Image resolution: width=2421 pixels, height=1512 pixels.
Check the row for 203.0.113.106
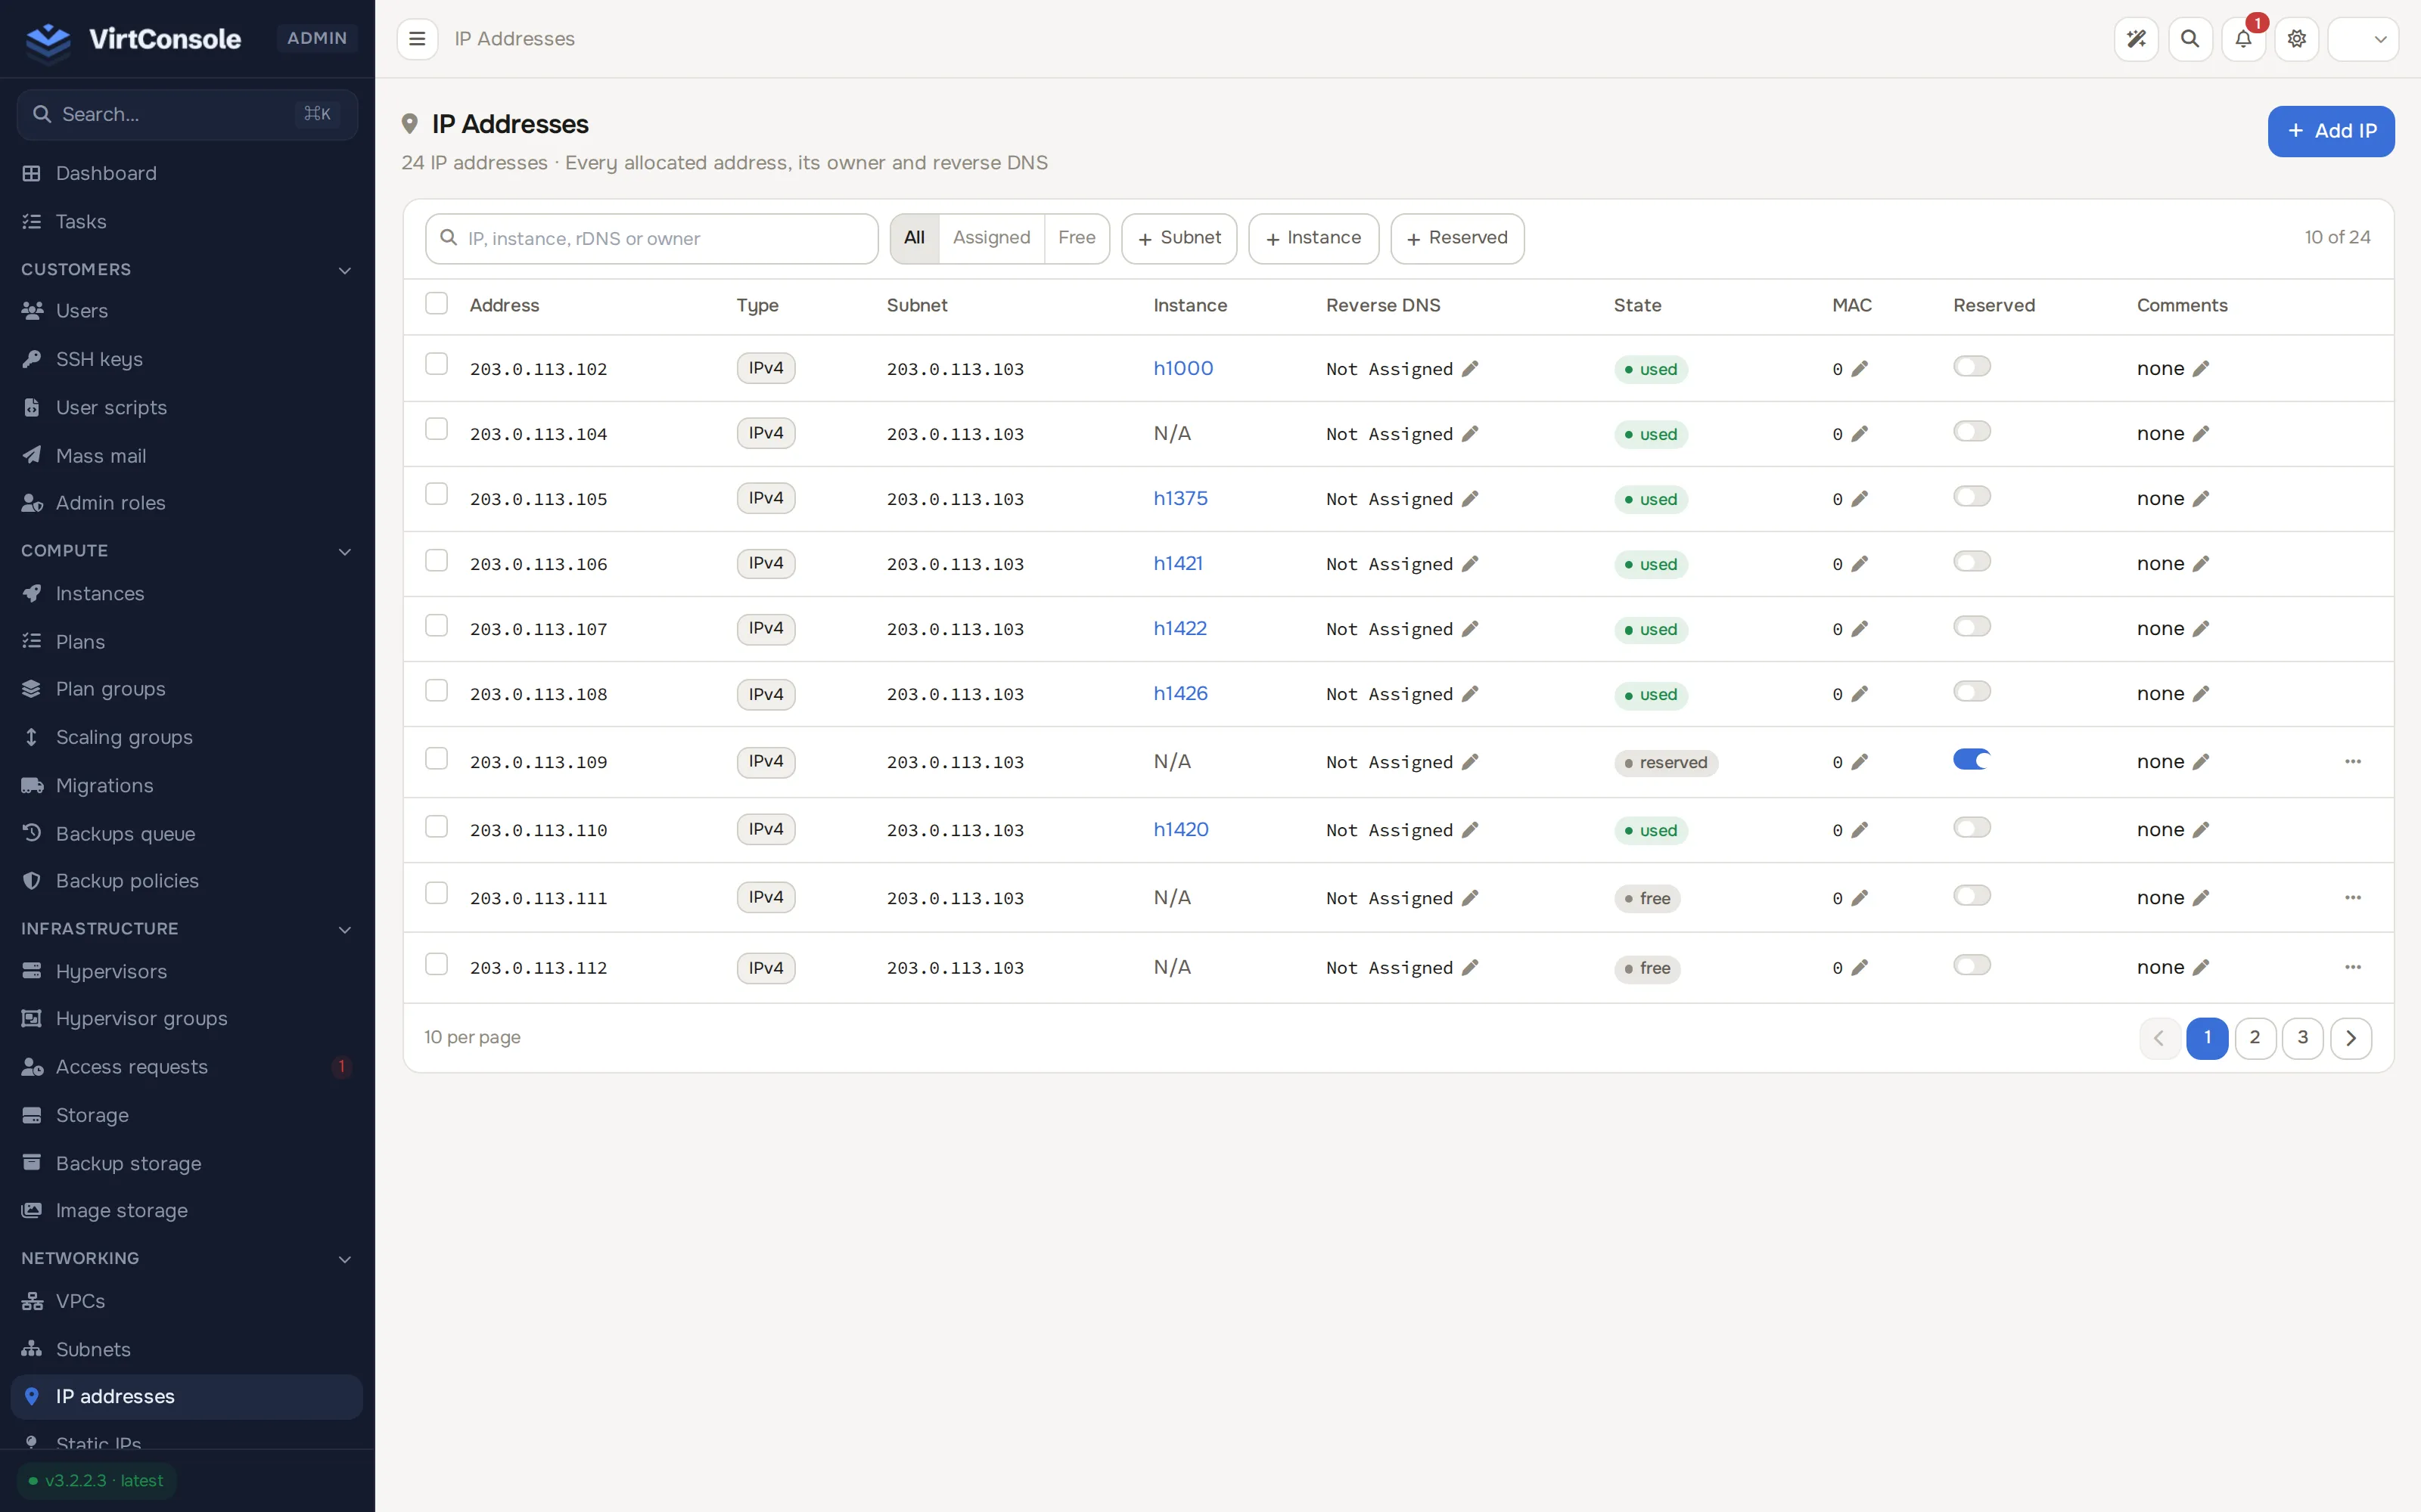click(x=437, y=561)
